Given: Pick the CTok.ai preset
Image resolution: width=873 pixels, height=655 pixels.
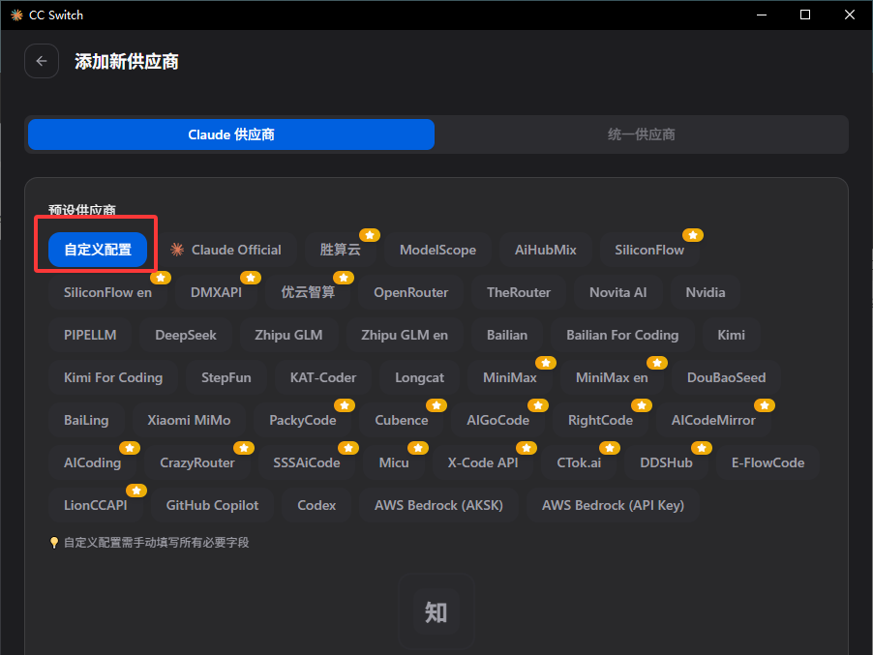Looking at the screenshot, I should pyautogui.click(x=579, y=462).
